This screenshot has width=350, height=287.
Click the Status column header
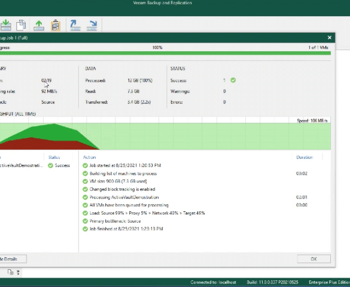(x=54, y=157)
